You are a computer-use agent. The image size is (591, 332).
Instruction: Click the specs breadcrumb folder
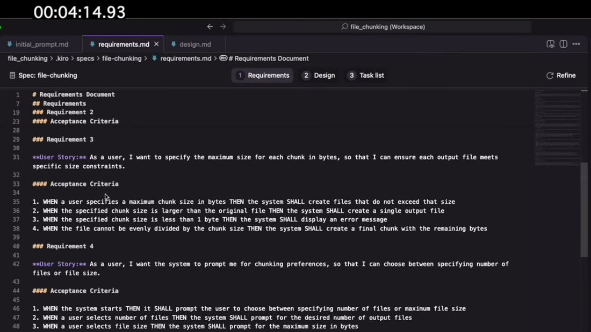click(x=85, y=58)
